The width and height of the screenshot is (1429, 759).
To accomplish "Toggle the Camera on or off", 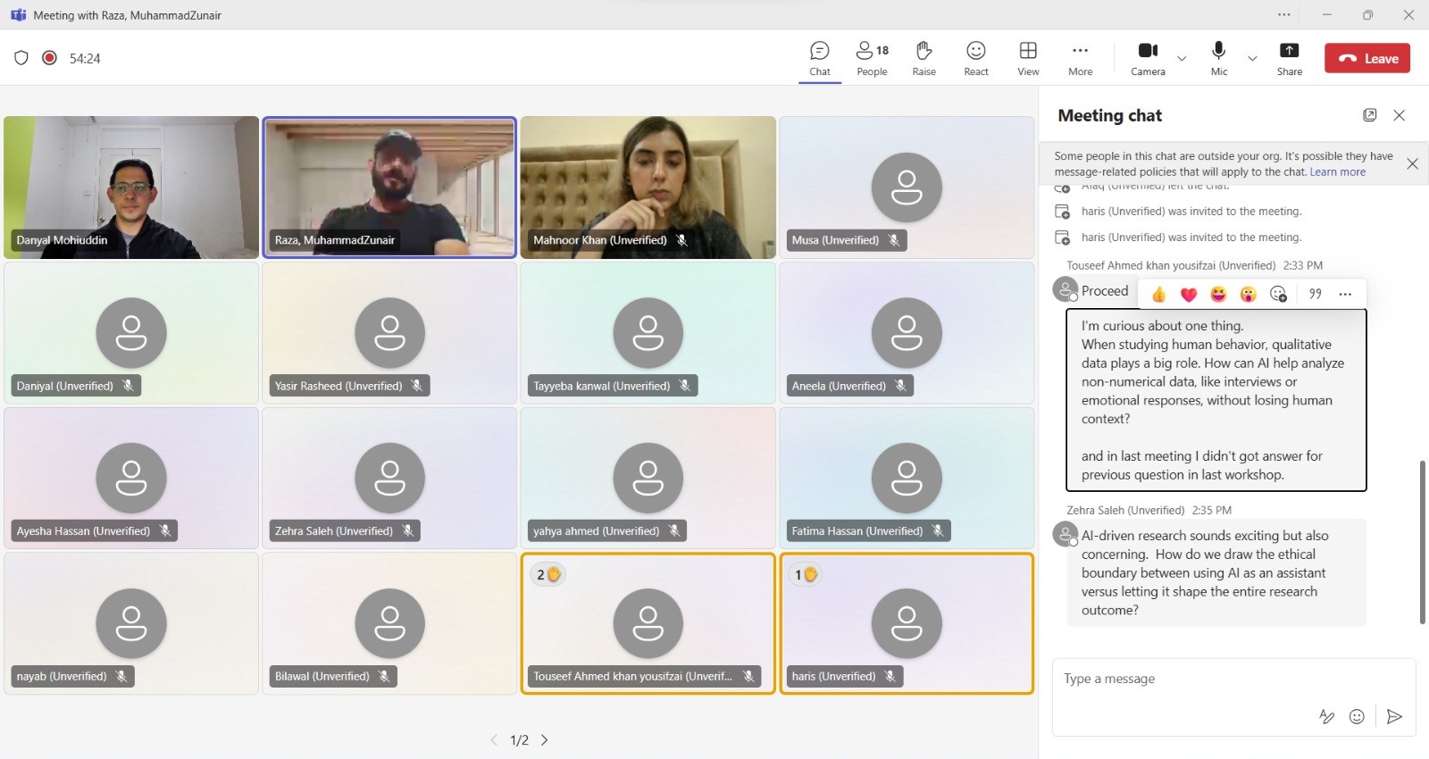I will click(1149, 59).
